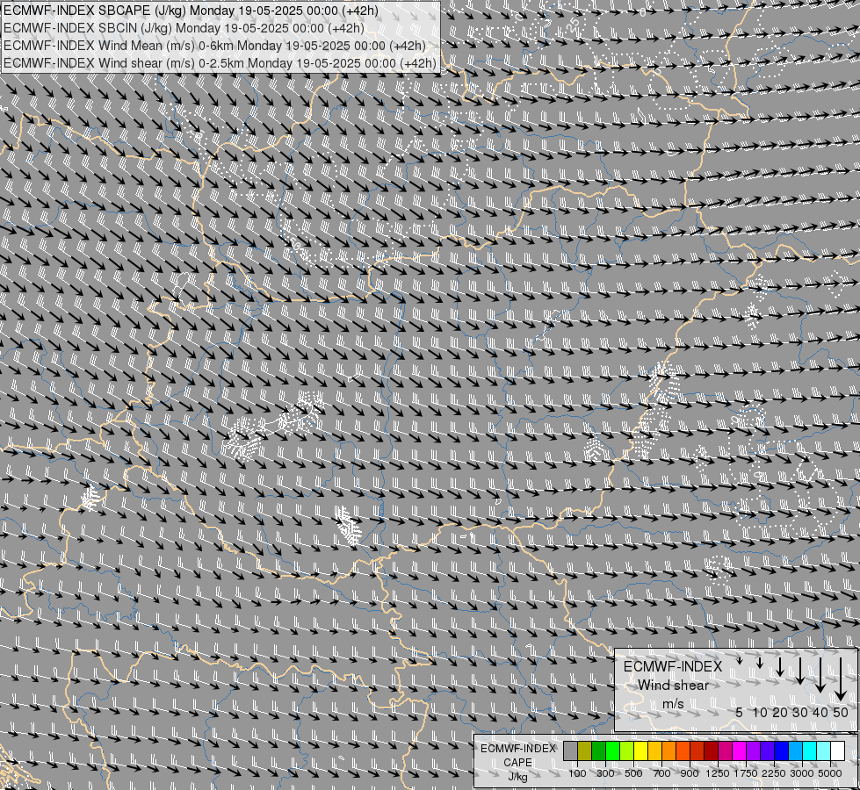
Task: Click the 'CAPE' legend title text
Action: (517, 763)
